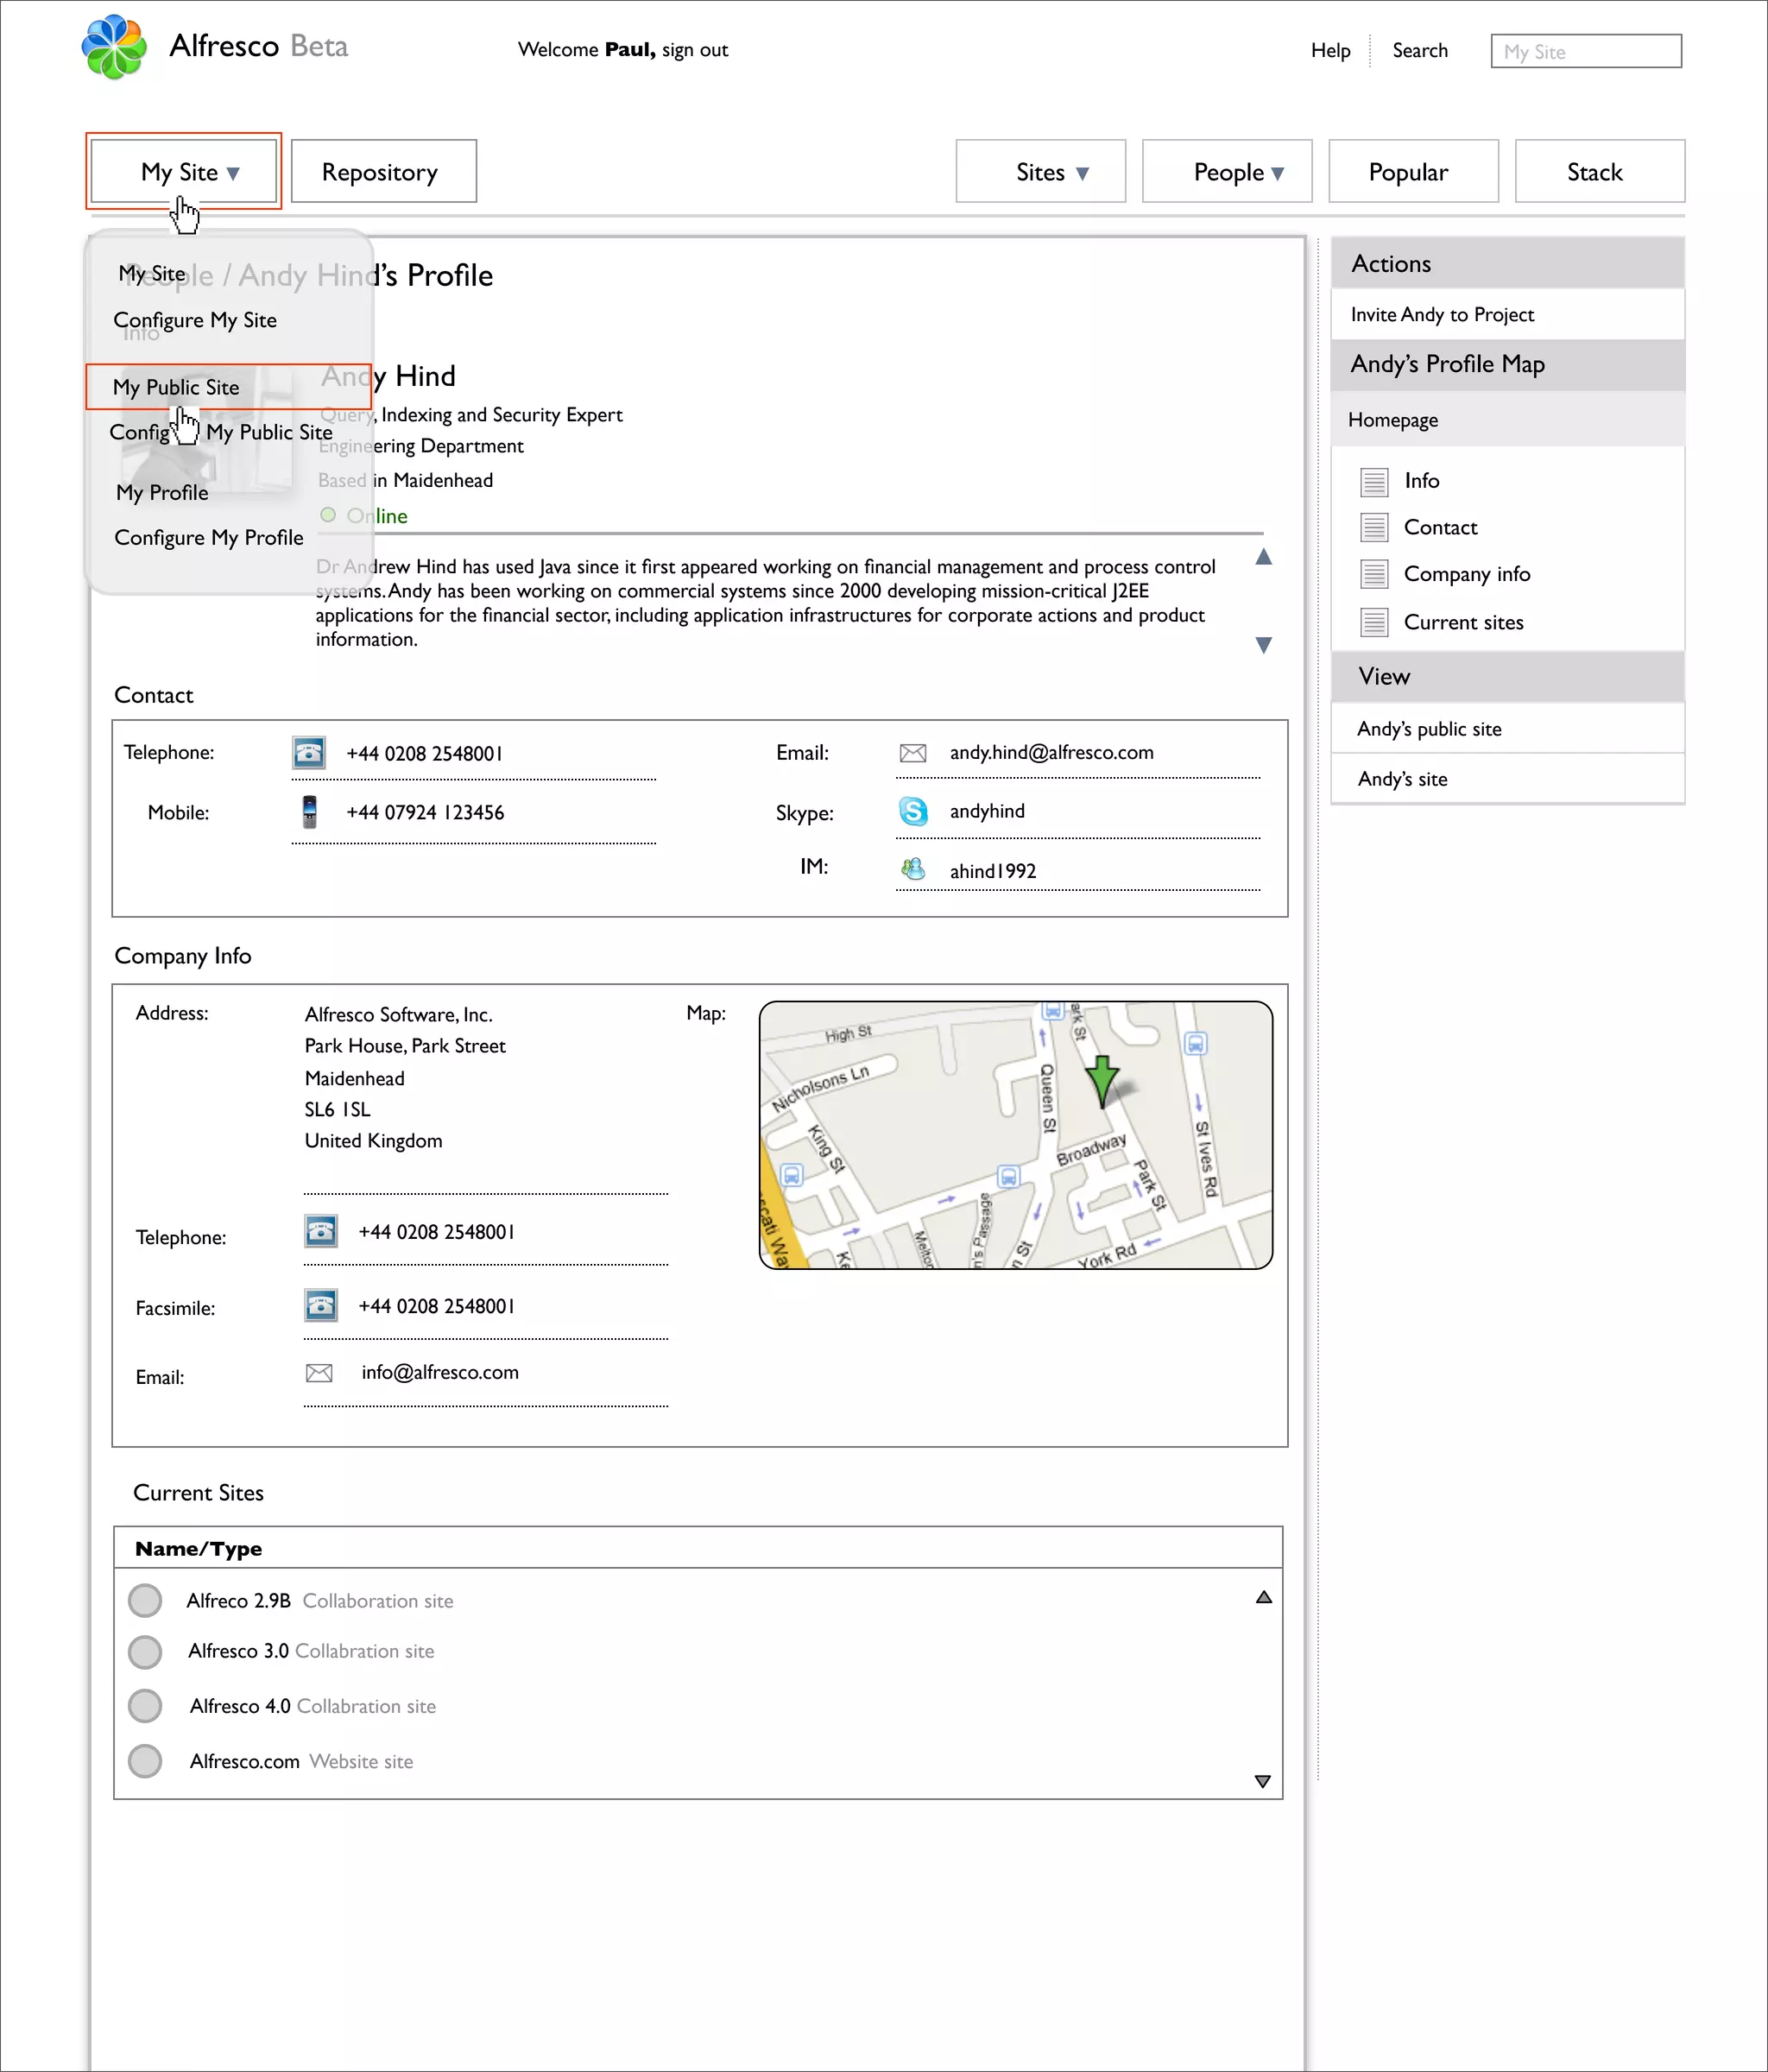Select Configure My Public Site menu entry
This screenshot has width=1768, height=2072.
(x=221, y=432)
